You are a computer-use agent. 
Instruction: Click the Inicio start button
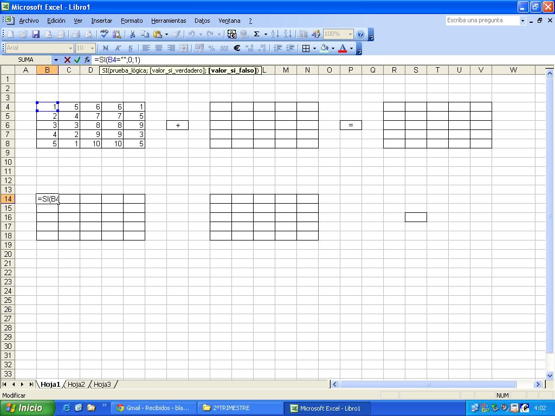(x=28, y=408)
